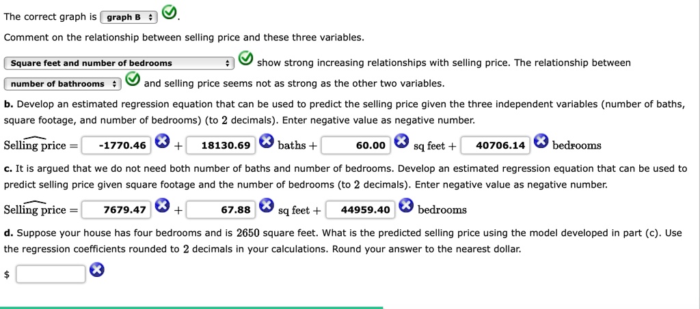
Task: Select the sq feet coefficient field 60.00
Action: coord(355,145)
